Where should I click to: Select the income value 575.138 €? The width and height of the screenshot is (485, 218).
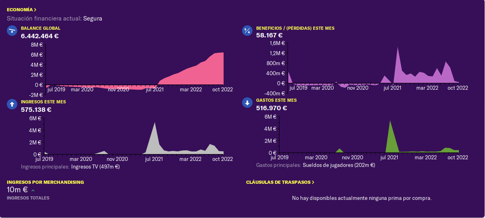tap(36, 109)
